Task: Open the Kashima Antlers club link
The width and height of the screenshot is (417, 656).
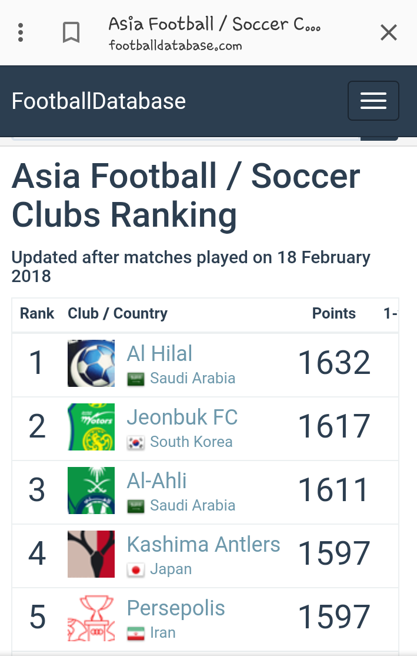Action: coord(204,544)
